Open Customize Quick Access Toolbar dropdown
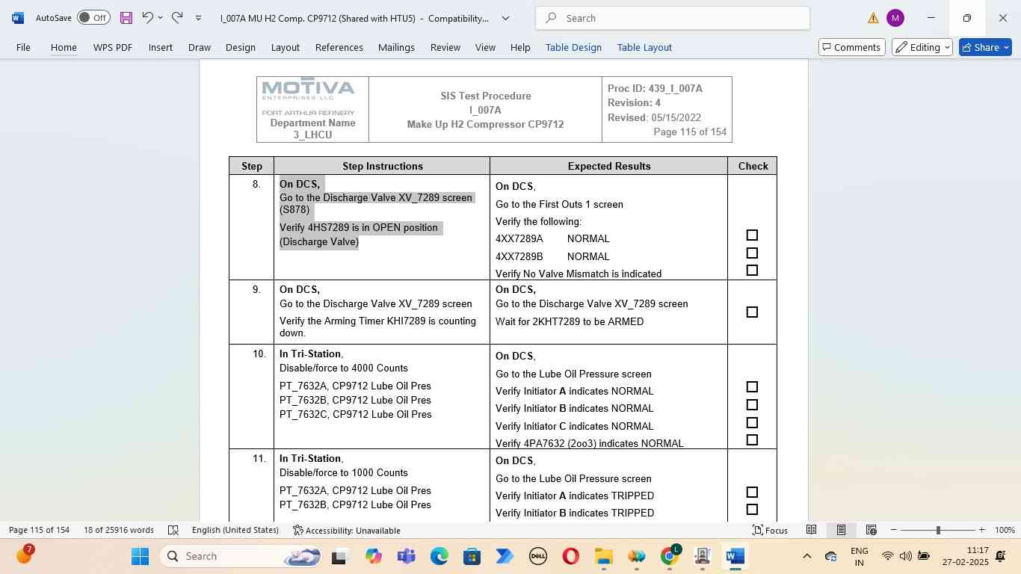The width and height of the screenshot is (1021, 574). click(198, 18)
